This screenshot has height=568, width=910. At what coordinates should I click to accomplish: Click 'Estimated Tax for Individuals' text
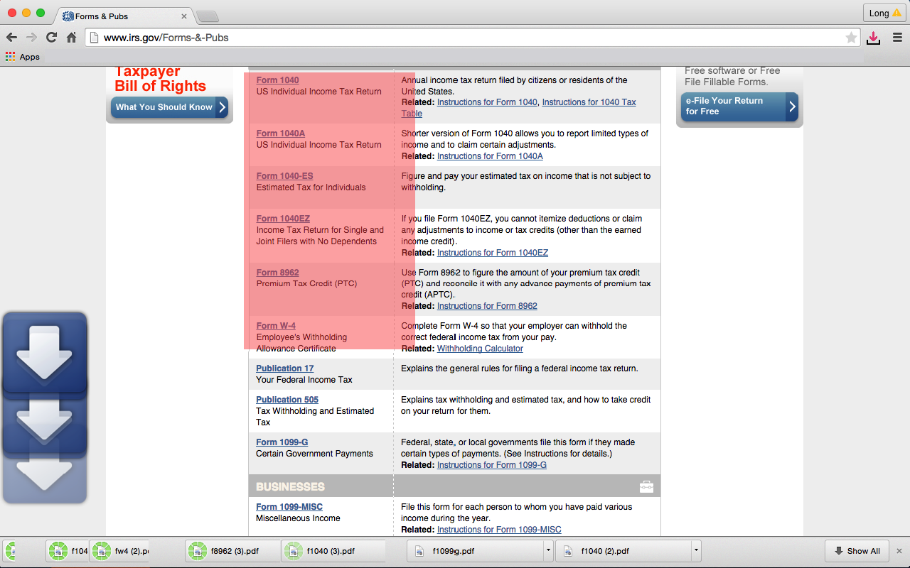tap(311, 187)
